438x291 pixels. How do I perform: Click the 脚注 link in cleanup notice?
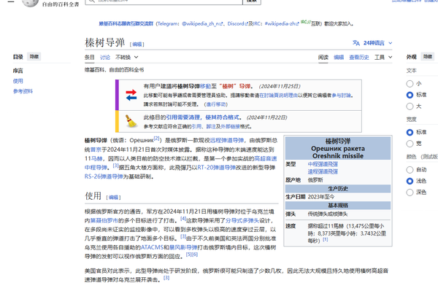click(211, 126)
